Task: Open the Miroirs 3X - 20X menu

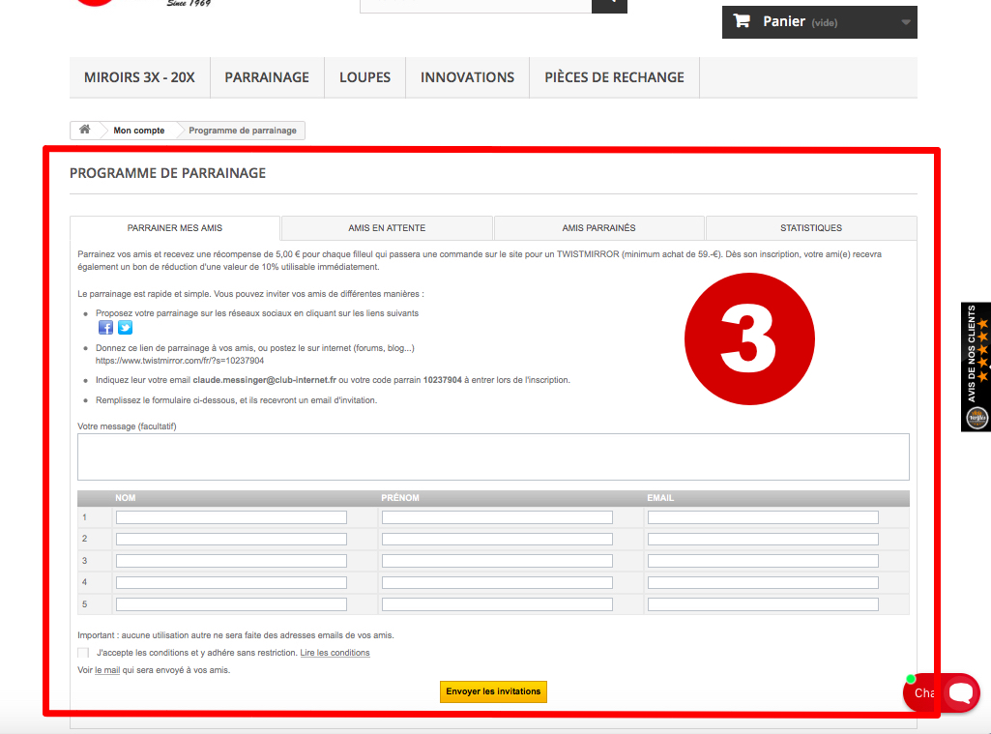Action: point(139,77)
